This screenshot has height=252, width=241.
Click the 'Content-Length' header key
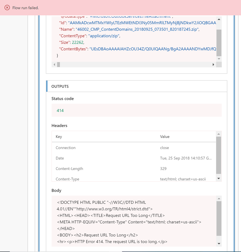tap(69, 169)
